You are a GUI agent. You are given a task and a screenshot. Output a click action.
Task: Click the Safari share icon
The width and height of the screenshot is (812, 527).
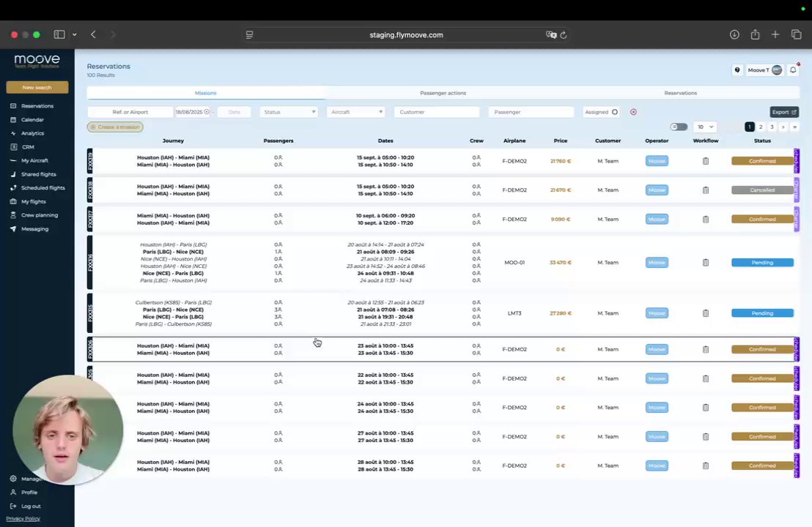click(x=755, y=34)
